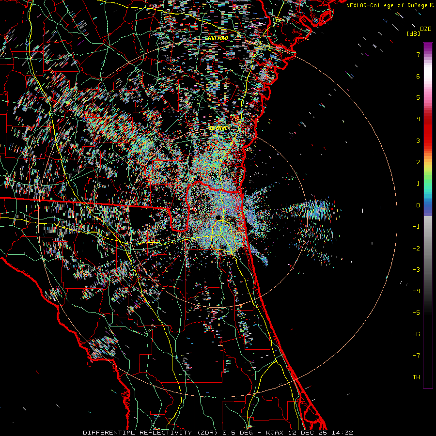Viewport: 436px width, 436px height.
Task: Click the positive 3 dB scale label
Action: tap(418, 140)
